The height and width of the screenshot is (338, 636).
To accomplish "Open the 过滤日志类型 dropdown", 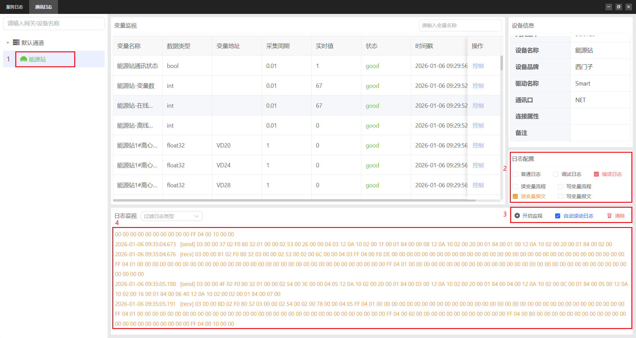I will pyautogui.click(x=172, y=216).
